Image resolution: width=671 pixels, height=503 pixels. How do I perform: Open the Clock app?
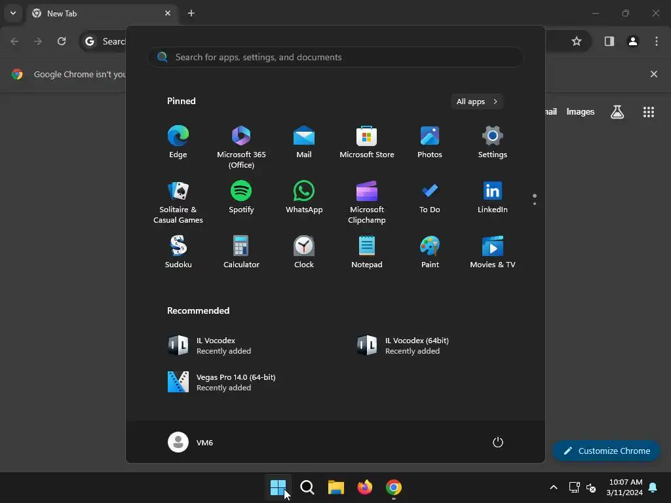[304, 252]
